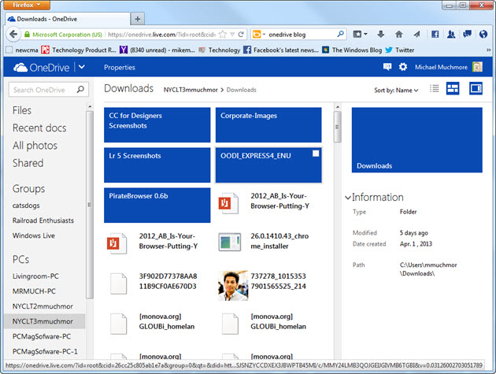The height and width of the screenshot is (374, 496).
Task: Click the sidebar vertical scrollbar
Action: point(90,205)
